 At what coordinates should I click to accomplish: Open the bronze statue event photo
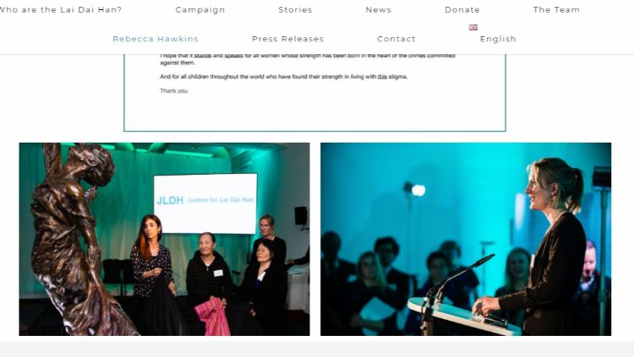coord(165,239)
